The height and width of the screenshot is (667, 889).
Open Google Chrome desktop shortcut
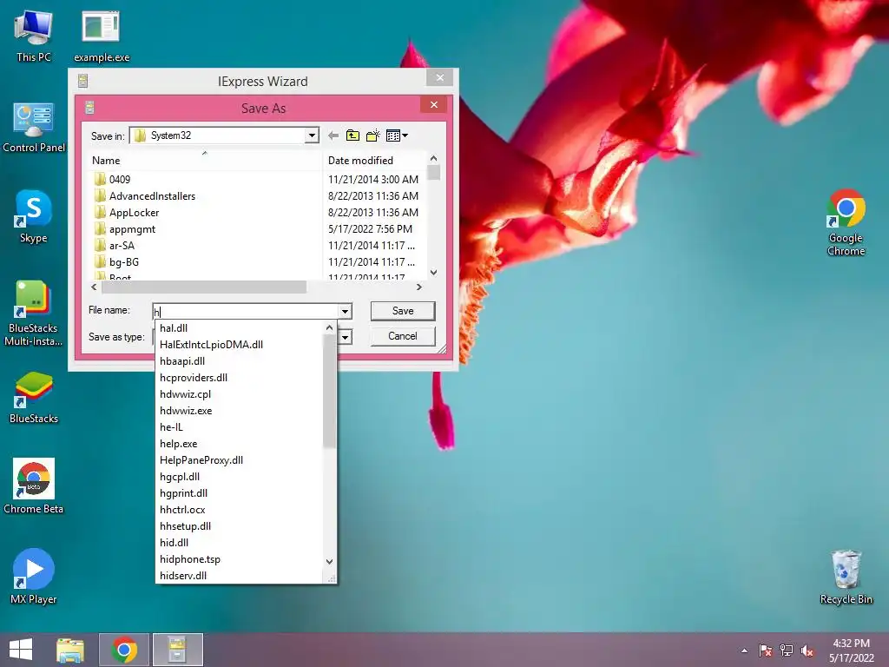846,222
